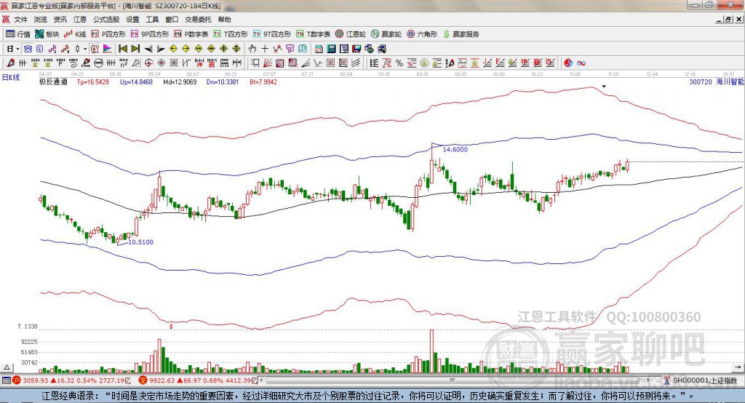Click the first yellow diamond left-arrow icon
The height and width of the screenshot is (403, 745).
173,49
